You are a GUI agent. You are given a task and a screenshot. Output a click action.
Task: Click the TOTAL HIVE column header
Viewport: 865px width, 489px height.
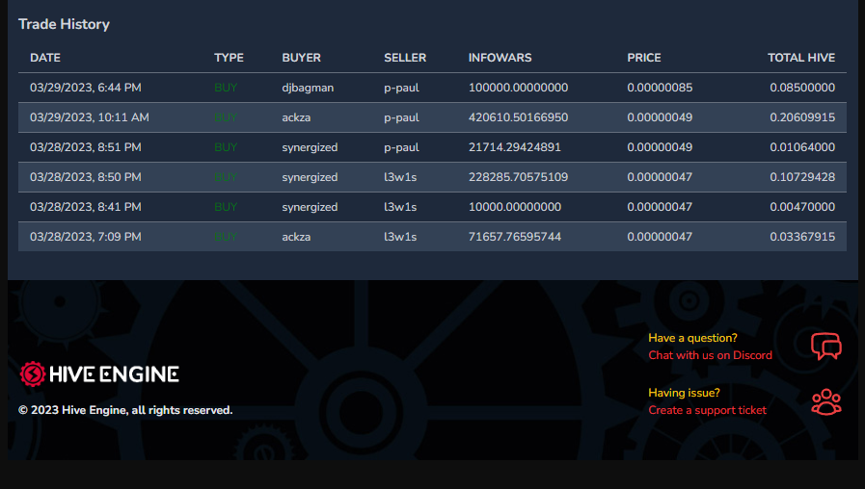click(x=801, y=58)
